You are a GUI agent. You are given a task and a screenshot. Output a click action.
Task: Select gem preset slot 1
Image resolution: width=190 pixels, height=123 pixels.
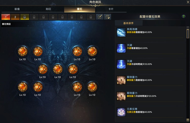[x=6, y=17]
